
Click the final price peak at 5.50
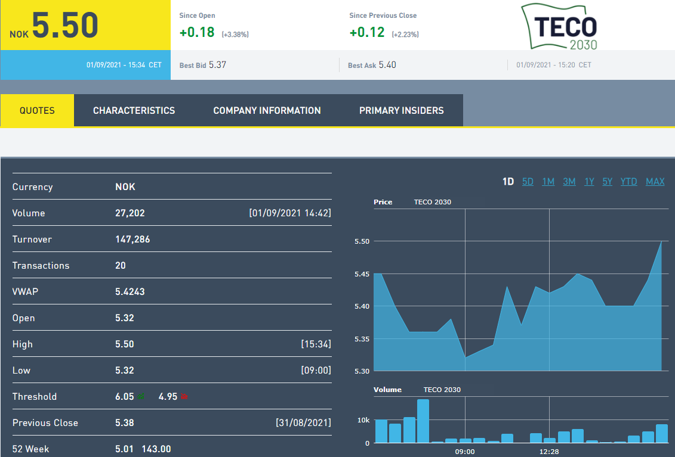pos(661,242)
